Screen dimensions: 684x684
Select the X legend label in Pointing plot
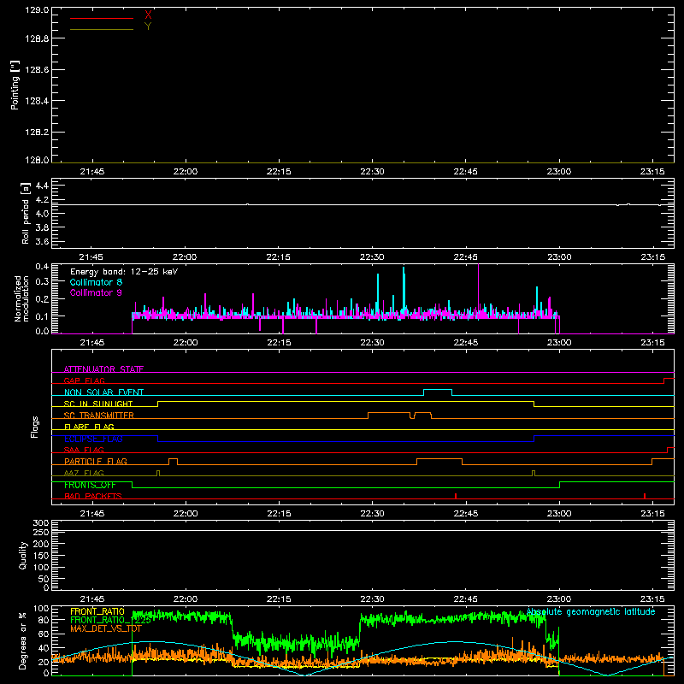(x=148, y=15)
